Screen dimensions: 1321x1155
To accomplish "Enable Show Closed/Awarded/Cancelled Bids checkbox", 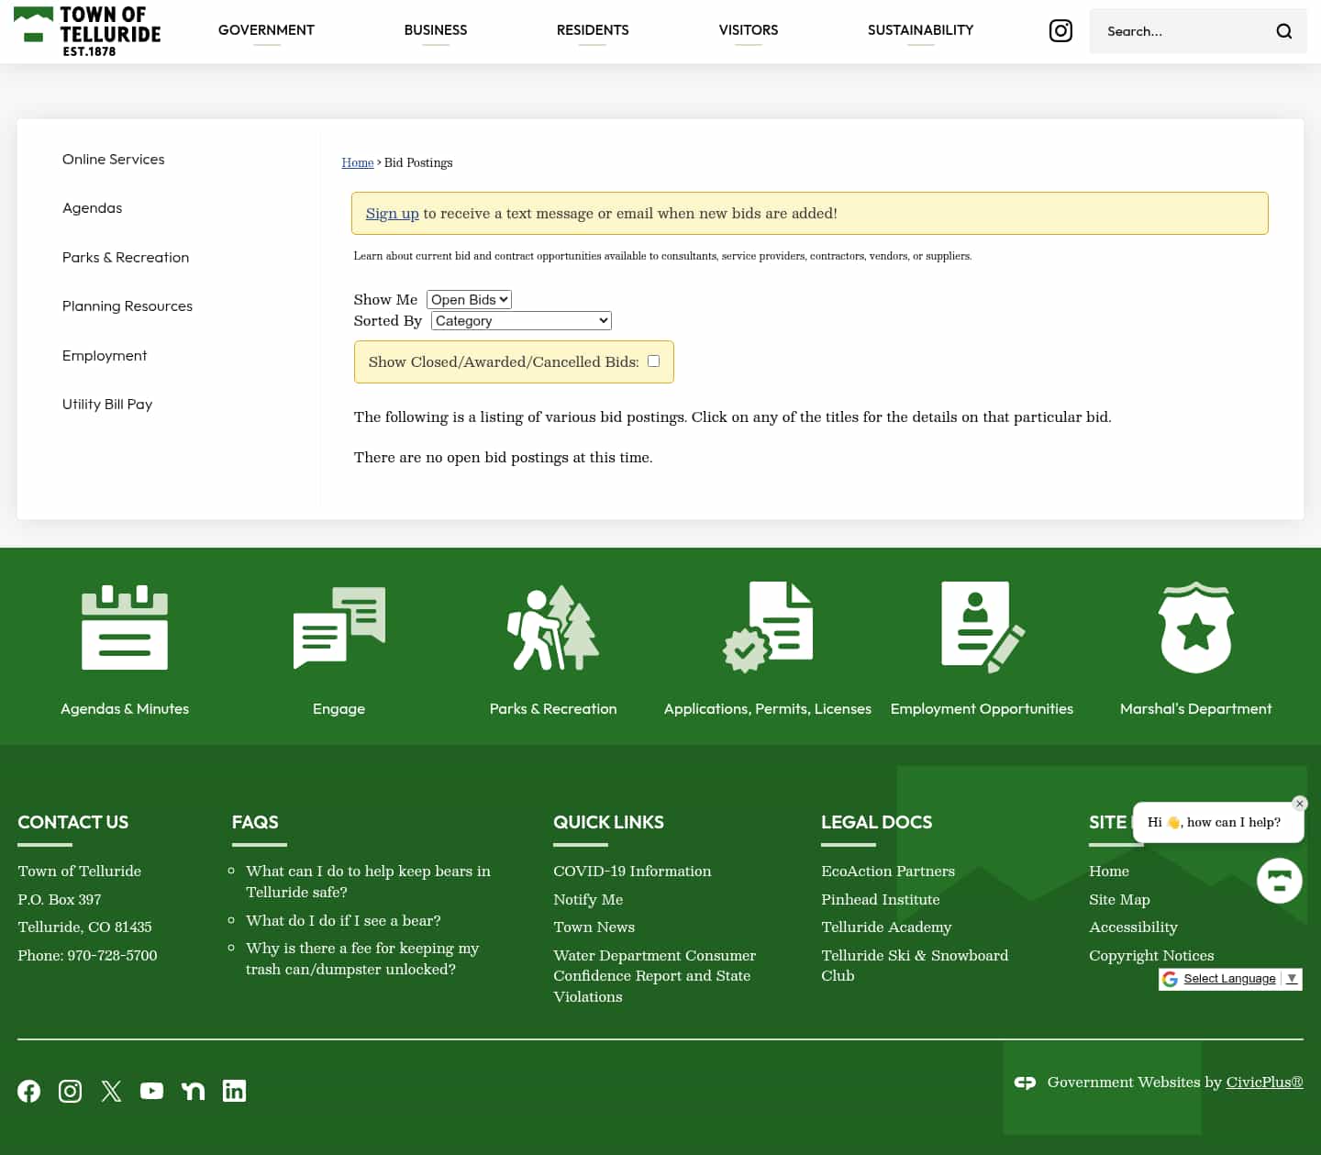I will tap(653, 361).
